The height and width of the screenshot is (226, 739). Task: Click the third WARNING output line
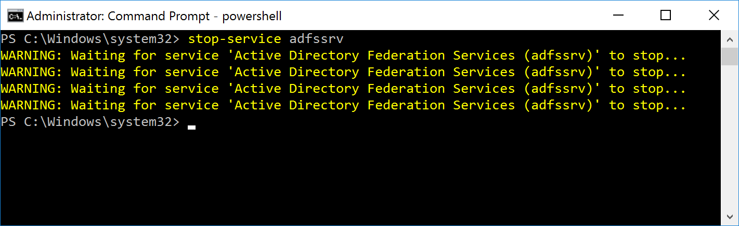[x=343, y=89]
